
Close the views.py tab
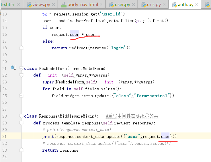(x=53, y=5)
